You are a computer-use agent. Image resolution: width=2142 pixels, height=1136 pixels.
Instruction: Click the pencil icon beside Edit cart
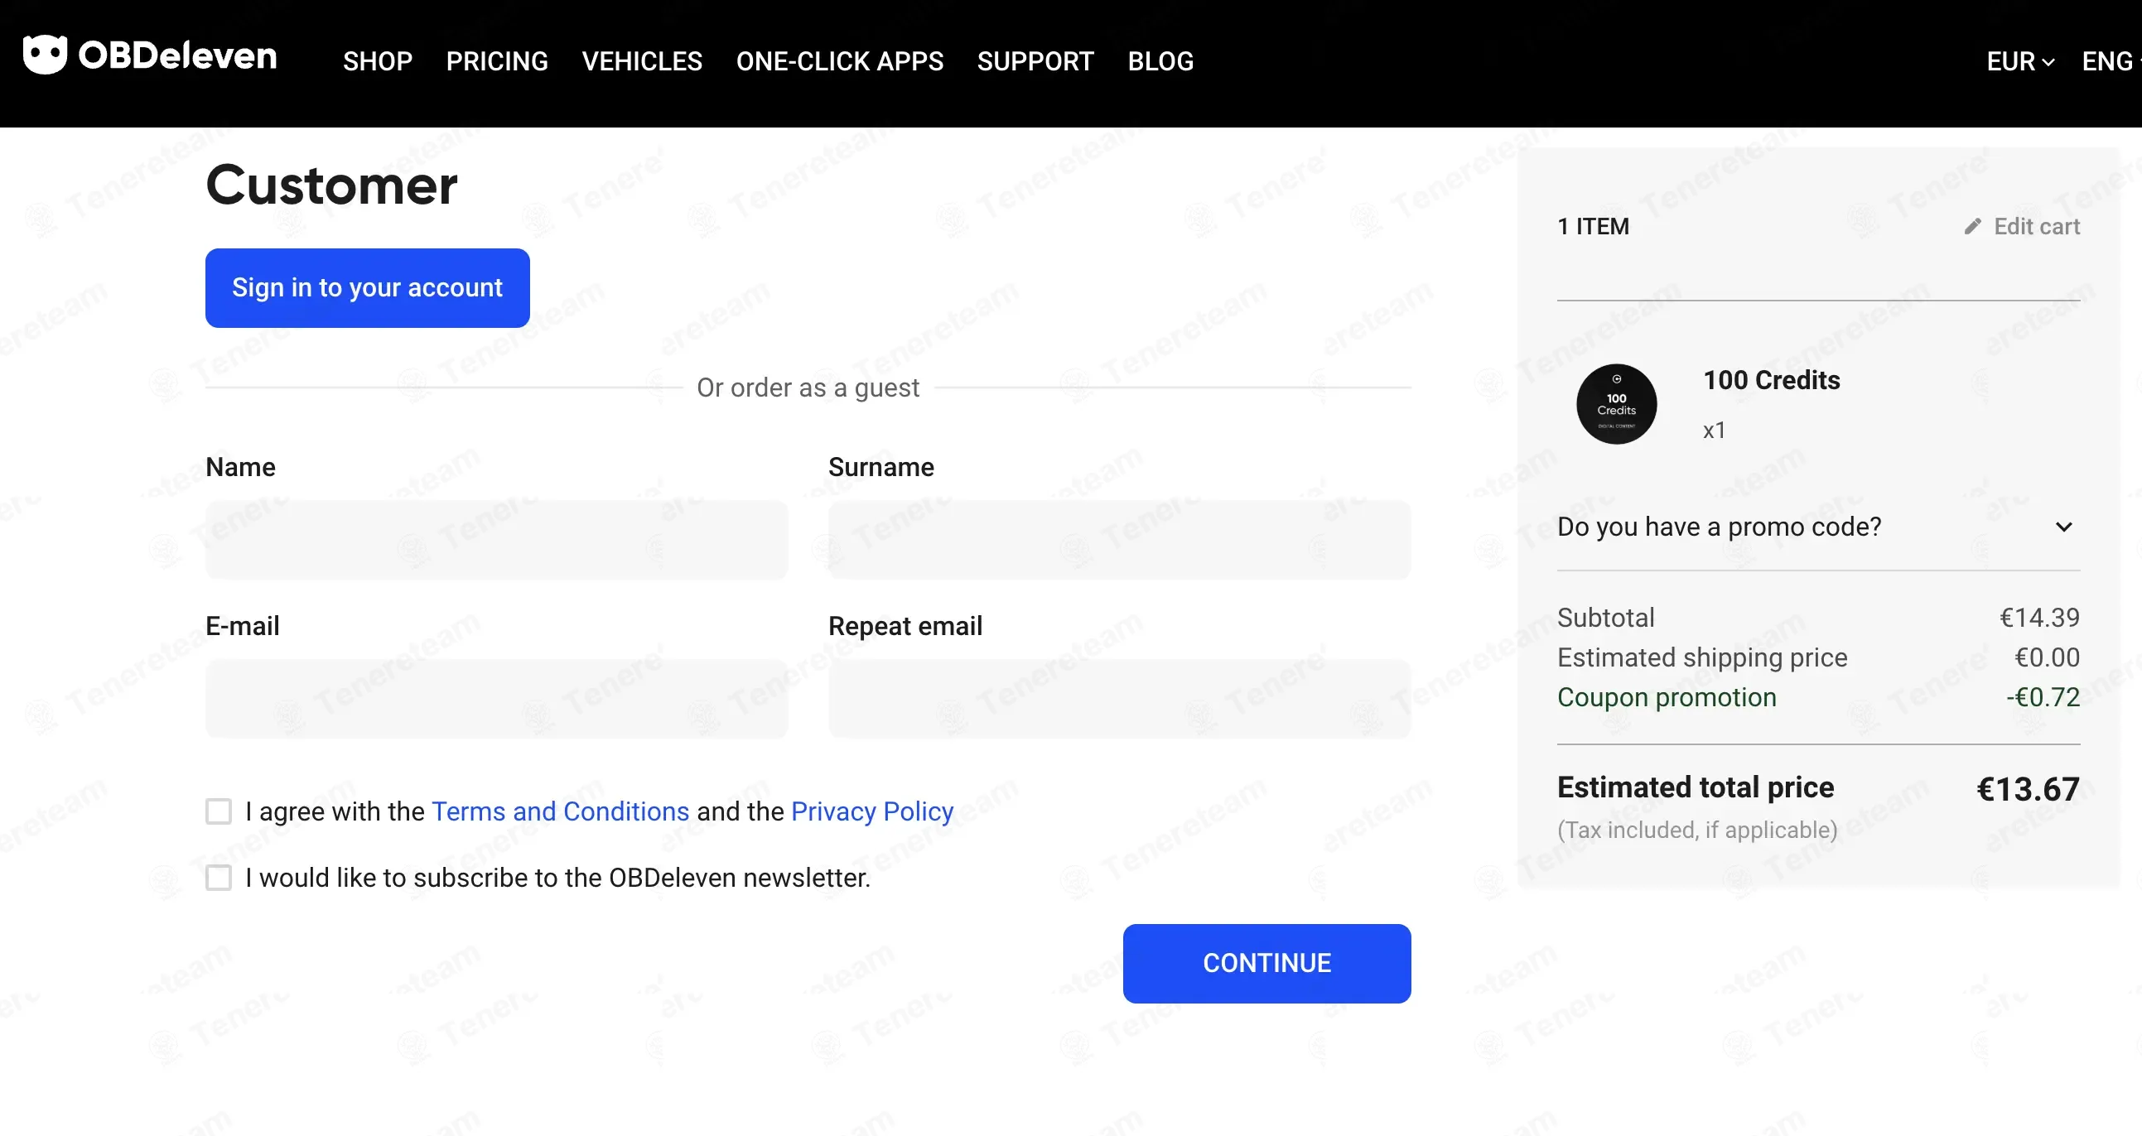coord(1972,226)
